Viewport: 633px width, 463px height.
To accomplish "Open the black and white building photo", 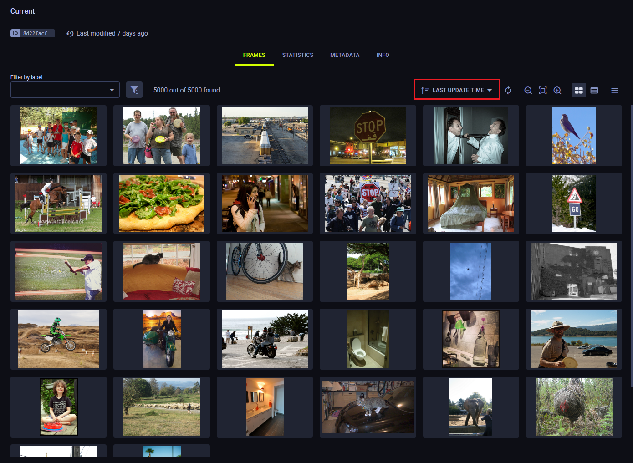I will 574,271.
